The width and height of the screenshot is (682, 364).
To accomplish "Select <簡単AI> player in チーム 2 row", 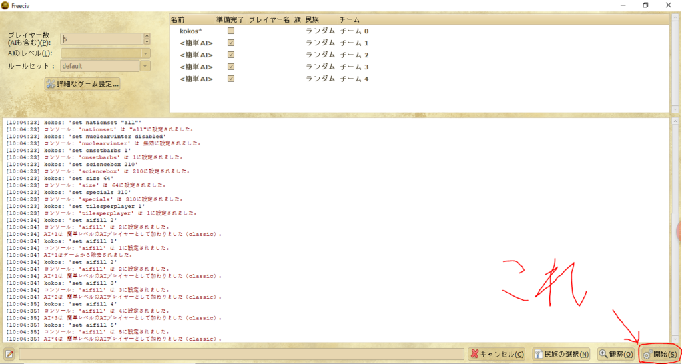I will click(x=196, y=55).
